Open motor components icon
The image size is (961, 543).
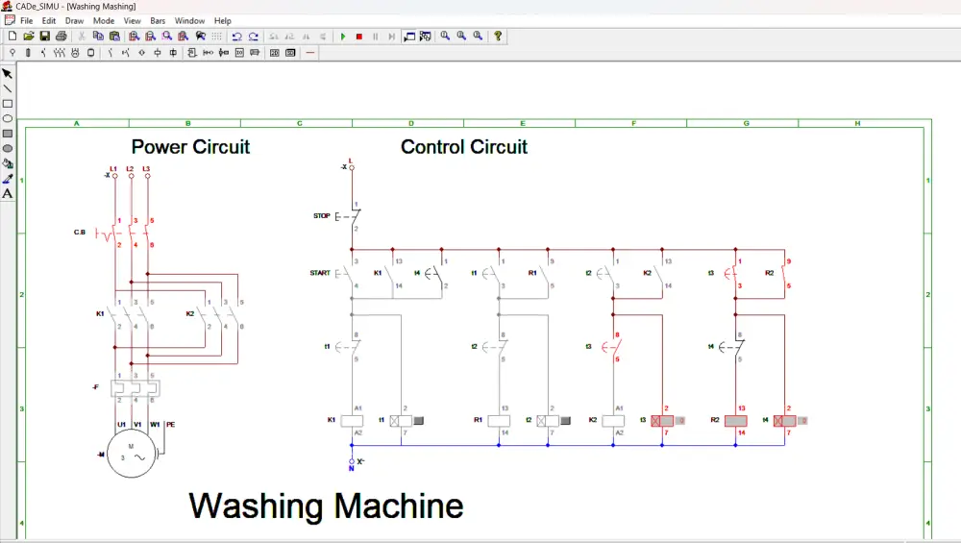[75, 53]
